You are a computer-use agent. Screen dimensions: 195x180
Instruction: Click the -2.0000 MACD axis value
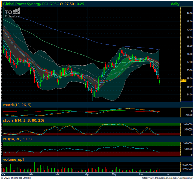188,115
